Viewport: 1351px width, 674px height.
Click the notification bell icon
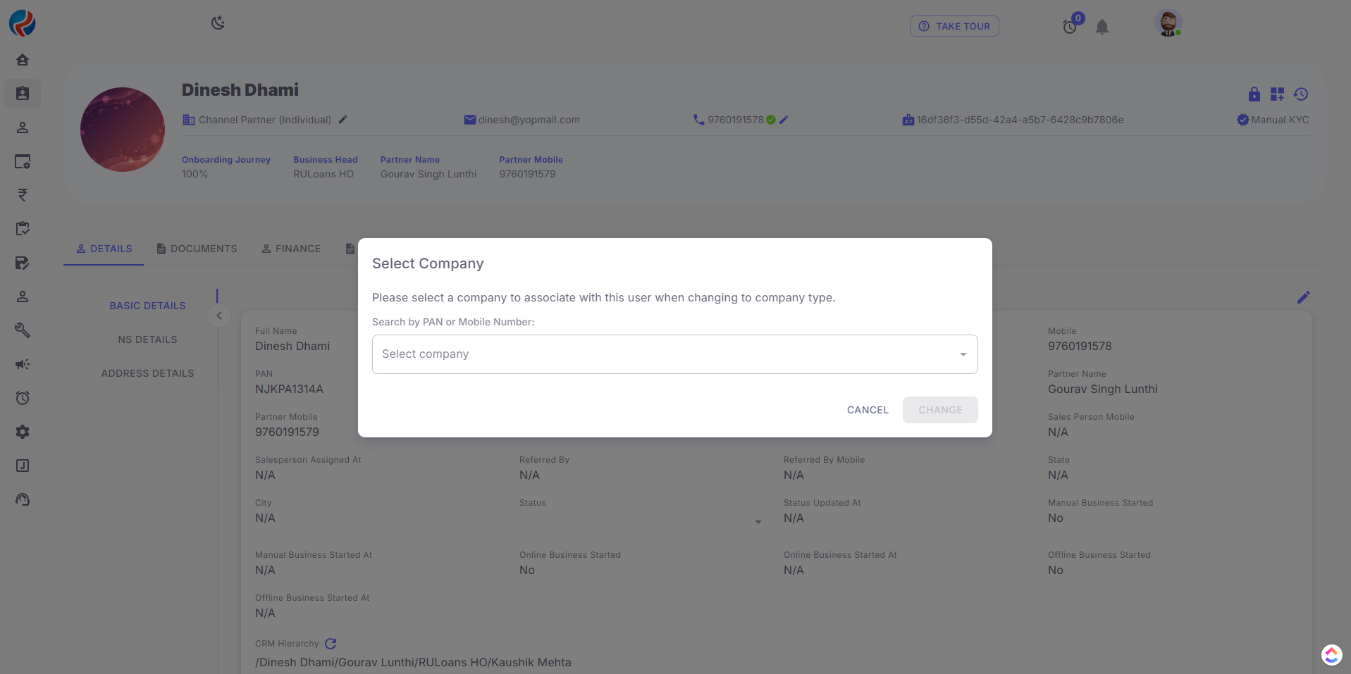tap(1102, 27)
